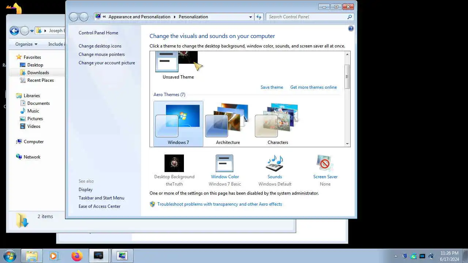Open Pictures library in Explorer sidebar

[x=35, y=119]
